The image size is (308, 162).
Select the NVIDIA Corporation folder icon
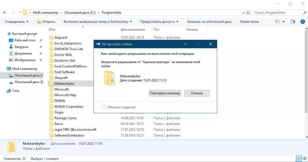pyautogui.click(x=51, y=107)
